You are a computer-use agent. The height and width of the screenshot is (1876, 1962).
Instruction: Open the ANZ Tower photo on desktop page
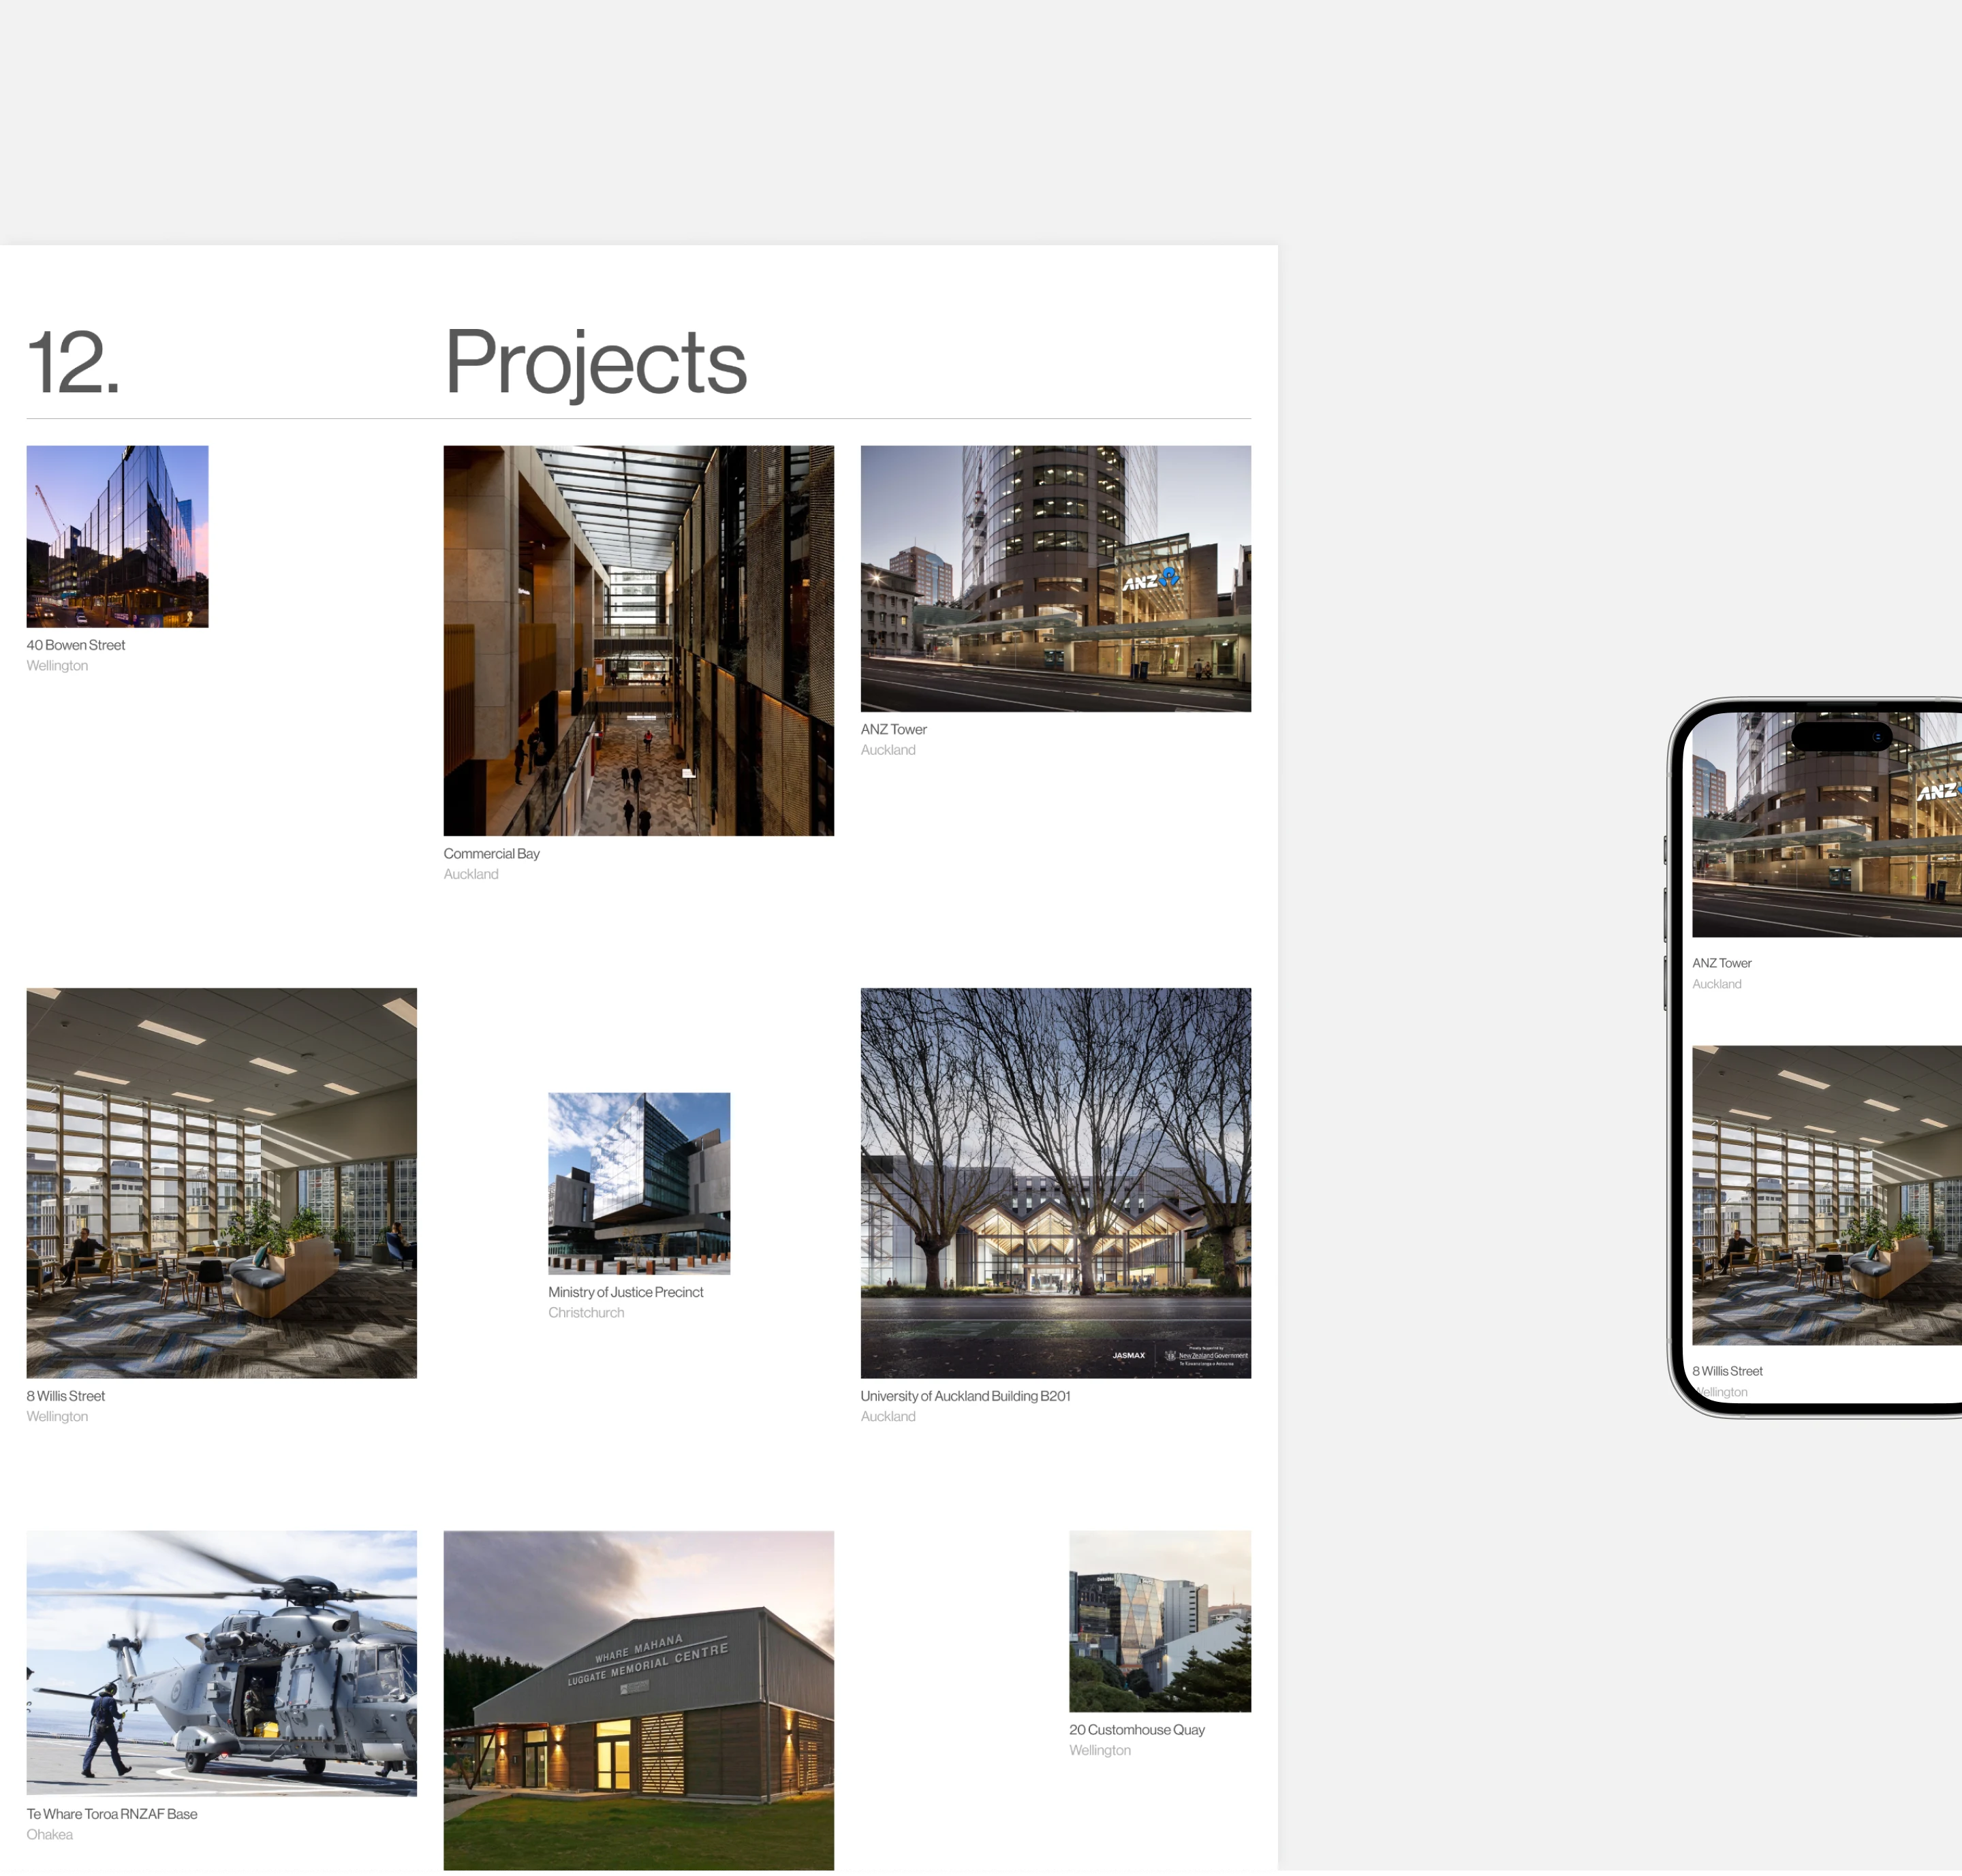tap(1055, 578)
